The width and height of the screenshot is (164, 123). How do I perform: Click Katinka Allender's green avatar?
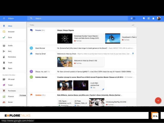(31, 77)
